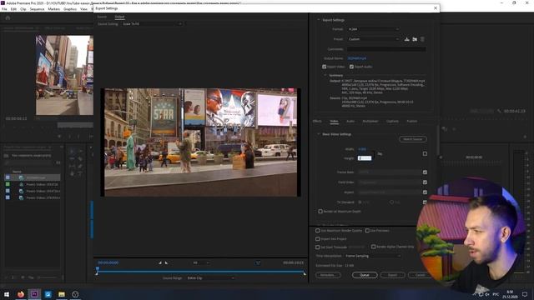Viewport: 534px width, 300px height.
Task: Open Time Interpolation dropdown
Action: (x=373, y=256)
